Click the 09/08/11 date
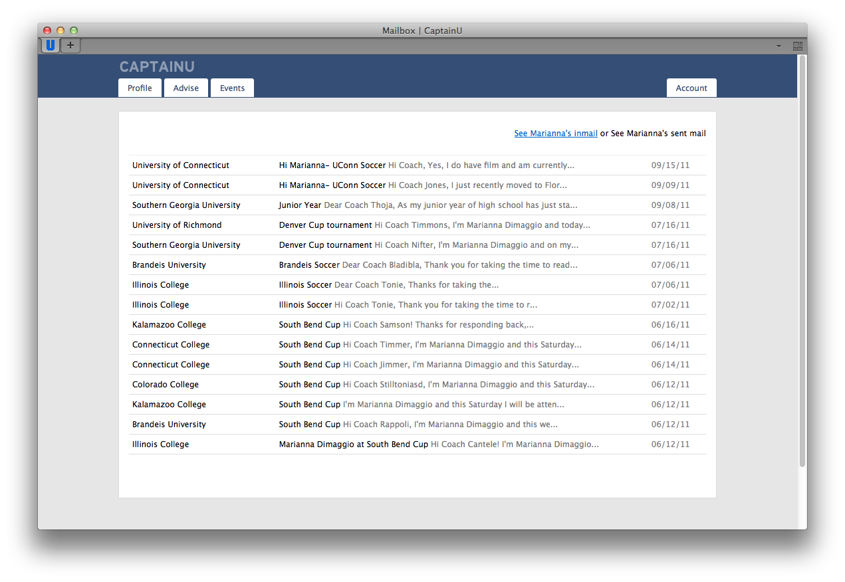Viewport: 845px width, 582px height. point(671,205)
